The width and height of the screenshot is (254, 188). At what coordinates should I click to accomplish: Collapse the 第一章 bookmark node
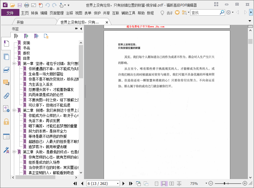point(14,64)
